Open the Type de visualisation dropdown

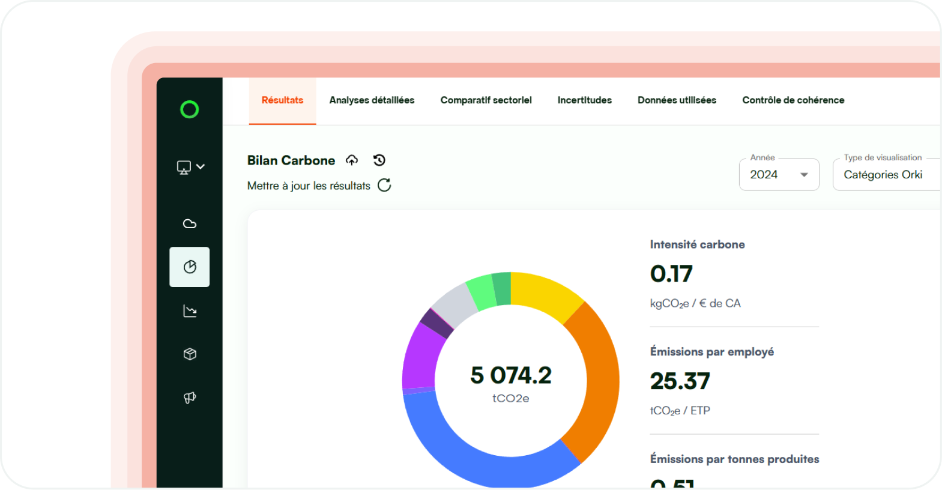pos(886,175)
